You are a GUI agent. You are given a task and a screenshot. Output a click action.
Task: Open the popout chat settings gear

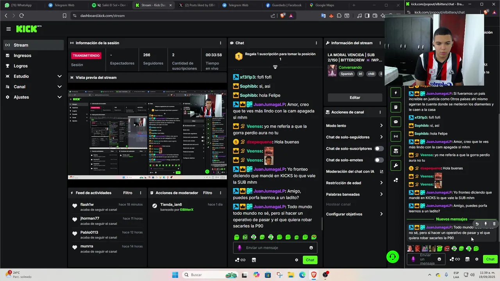(477, 259)
